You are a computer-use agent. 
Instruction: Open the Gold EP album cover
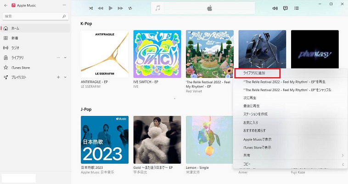157,140
